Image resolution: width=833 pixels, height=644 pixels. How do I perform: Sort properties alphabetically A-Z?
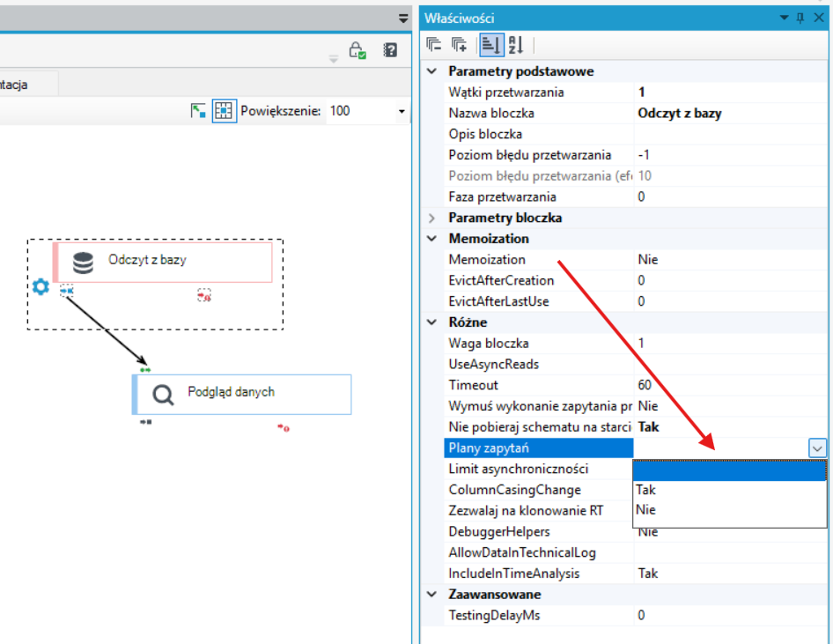pos(516,45)
